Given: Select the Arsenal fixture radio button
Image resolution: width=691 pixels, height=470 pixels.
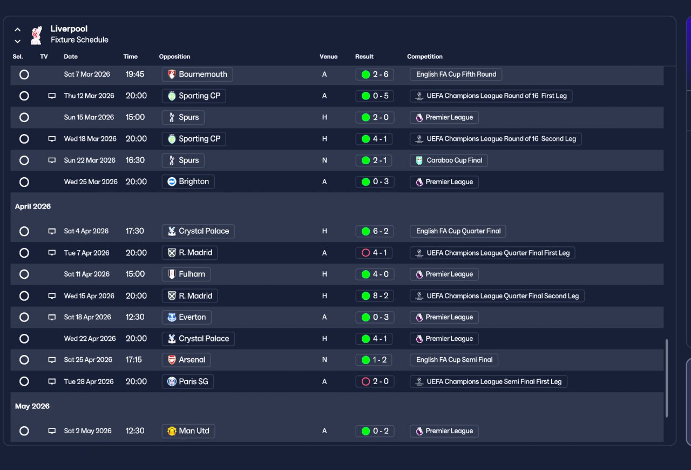Looking at the screenshot, I should click(24, 360).
